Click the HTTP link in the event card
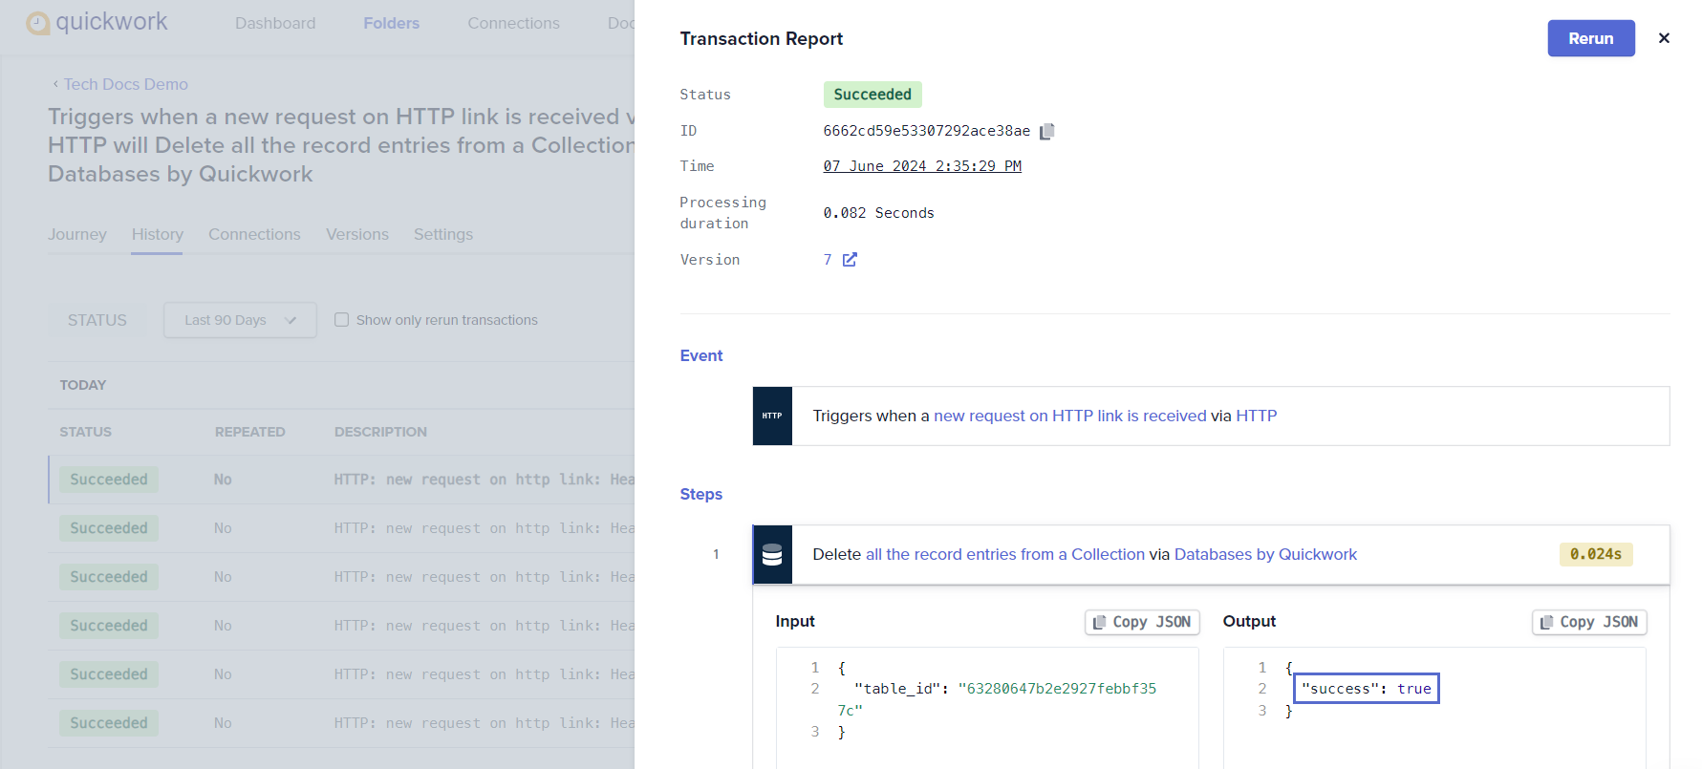Screen dimensions: 1702x769 pos(1256,416)
